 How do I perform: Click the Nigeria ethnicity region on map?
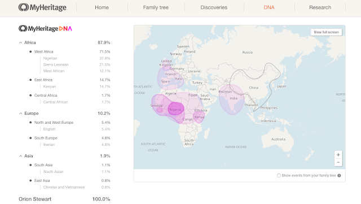click(176, 109)
